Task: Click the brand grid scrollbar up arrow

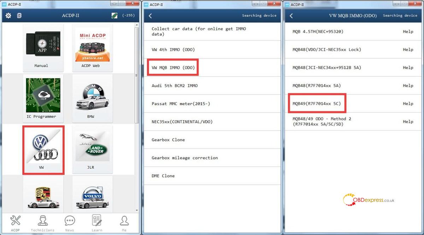Action: coord(137,25)
